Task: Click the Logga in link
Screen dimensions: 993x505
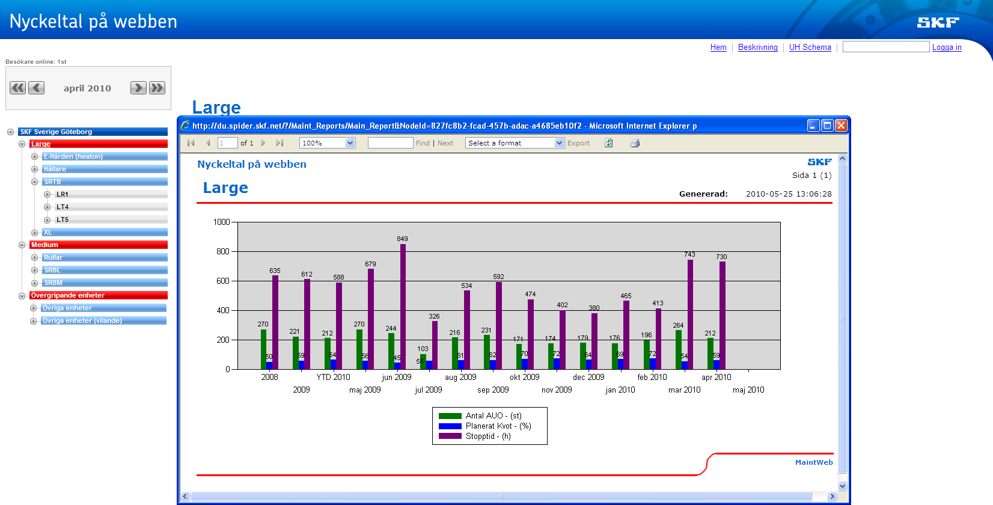Action: point(947,47)
